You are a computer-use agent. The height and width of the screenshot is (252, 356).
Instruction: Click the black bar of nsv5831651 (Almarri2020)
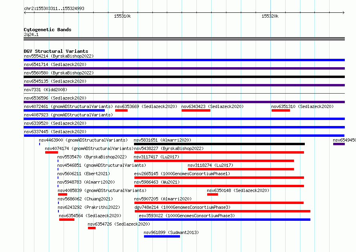[x=219, y=144]
